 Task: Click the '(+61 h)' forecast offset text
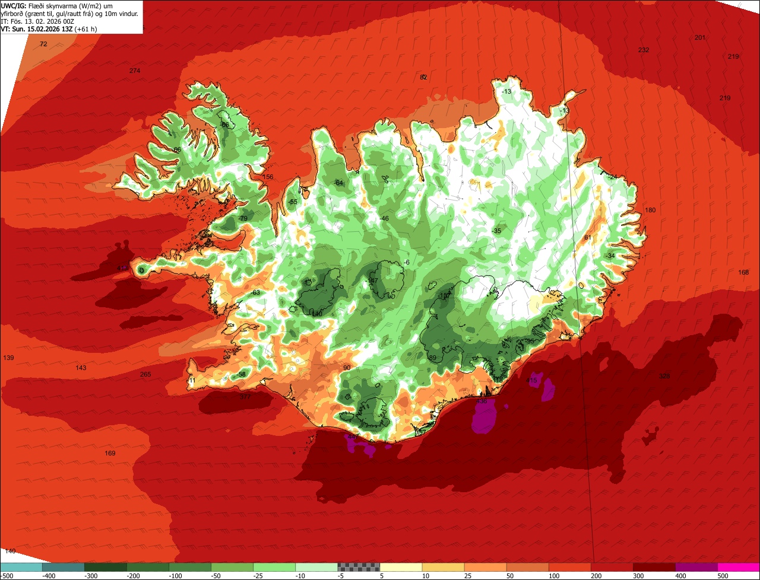coord(87,28)
